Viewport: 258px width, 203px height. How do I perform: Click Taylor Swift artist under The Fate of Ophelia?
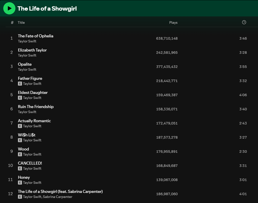point(27,41)
